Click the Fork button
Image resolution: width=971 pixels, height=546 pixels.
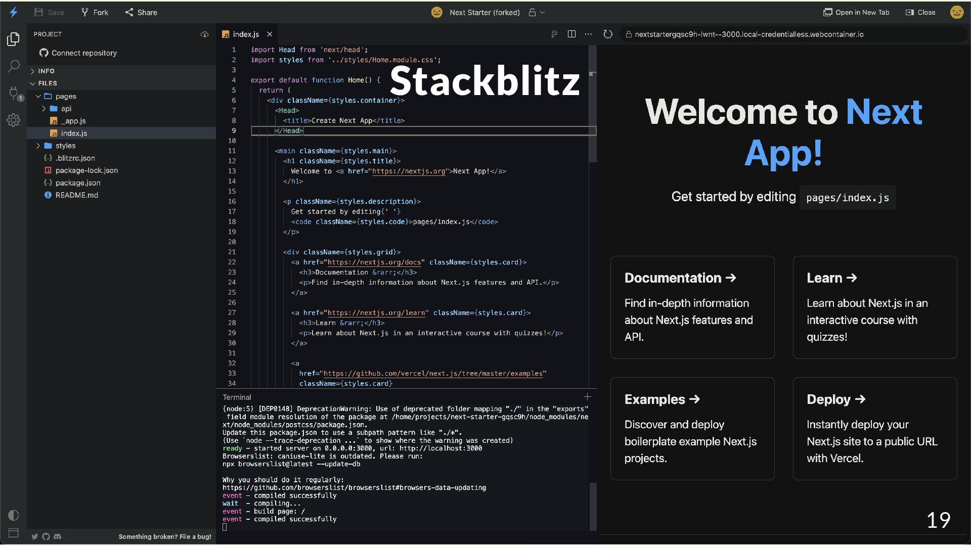pos(95,12)
